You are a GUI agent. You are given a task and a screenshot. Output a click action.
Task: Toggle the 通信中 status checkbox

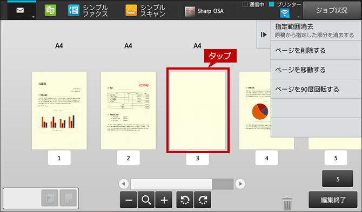pos(245,4)
